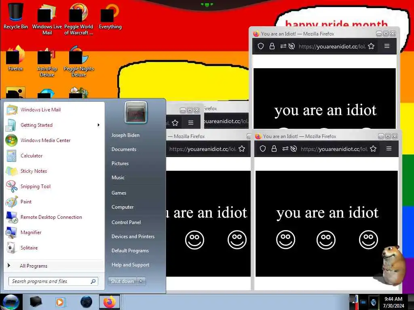Open Help and Support link
The image size is (414, 310).
point(131,265)
